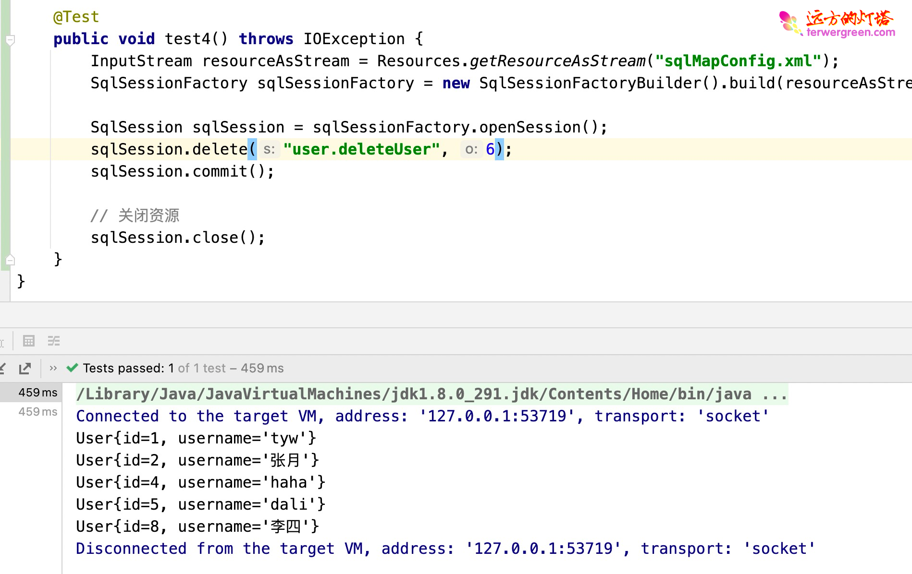
Task: Click the calculator-style Evaluate Expression icon
Action: tap(29, 341)
